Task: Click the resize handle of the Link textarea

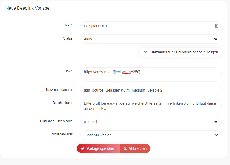Action: [220, 80]
